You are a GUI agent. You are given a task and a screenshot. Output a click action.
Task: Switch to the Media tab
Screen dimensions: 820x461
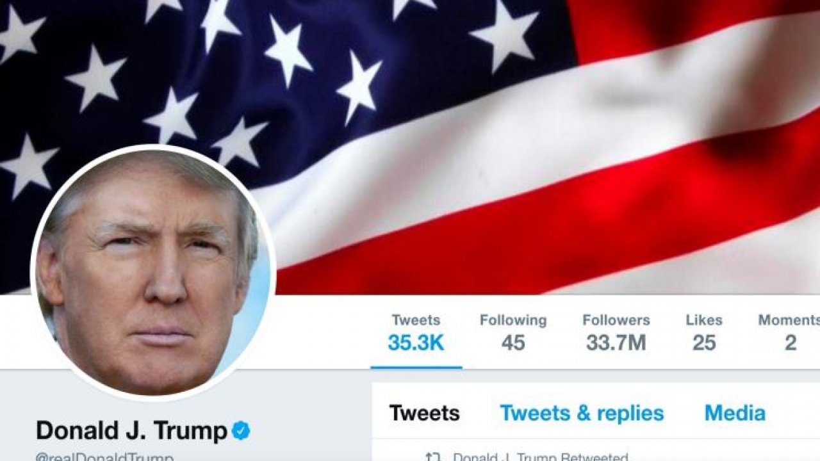click(x=735, y=413)
